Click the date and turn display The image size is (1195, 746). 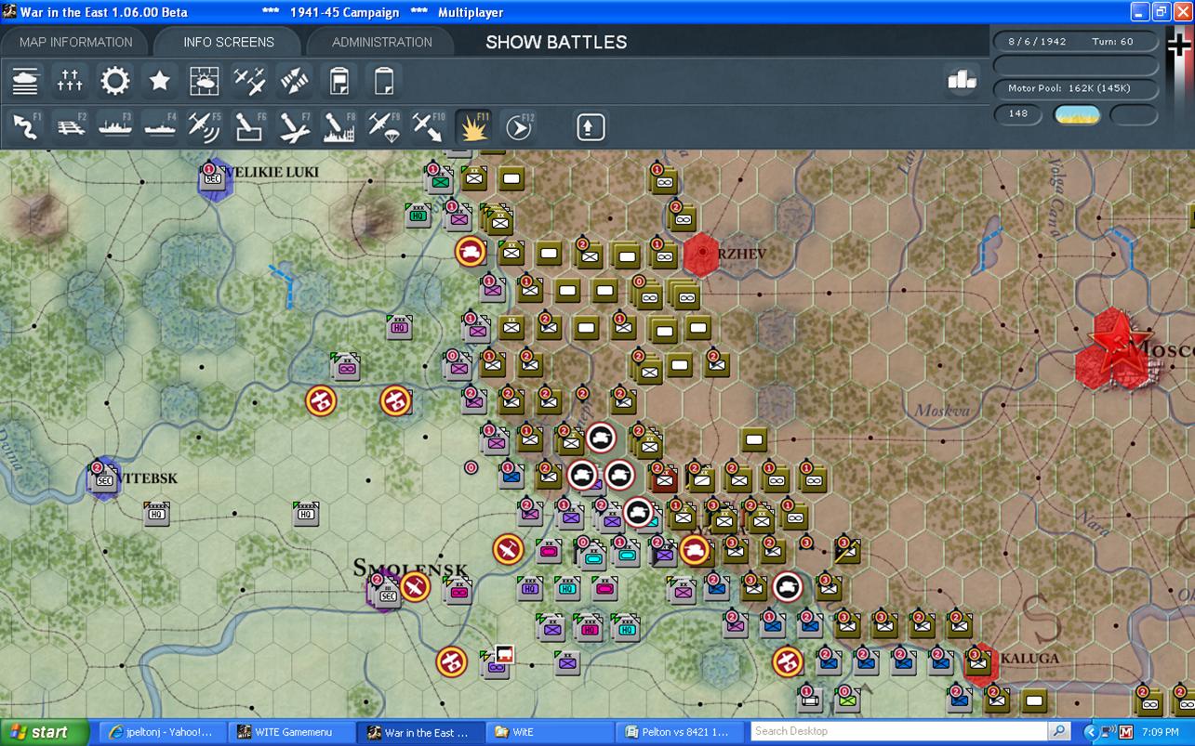click(x=1076, y=42)
